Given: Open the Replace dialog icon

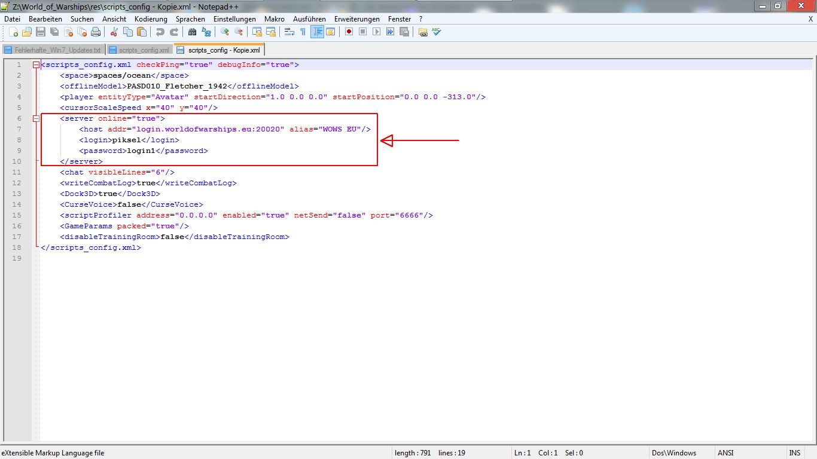Looking at the screenshot, I should 206,32.
